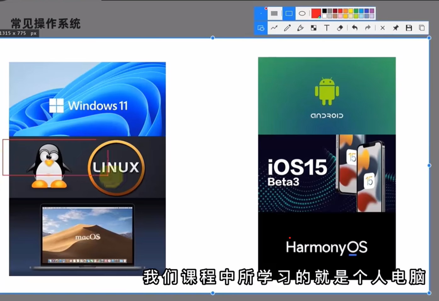Pick the purple color swatch
This screenshot has width=439, height=301.
click(x=372, y=11)
